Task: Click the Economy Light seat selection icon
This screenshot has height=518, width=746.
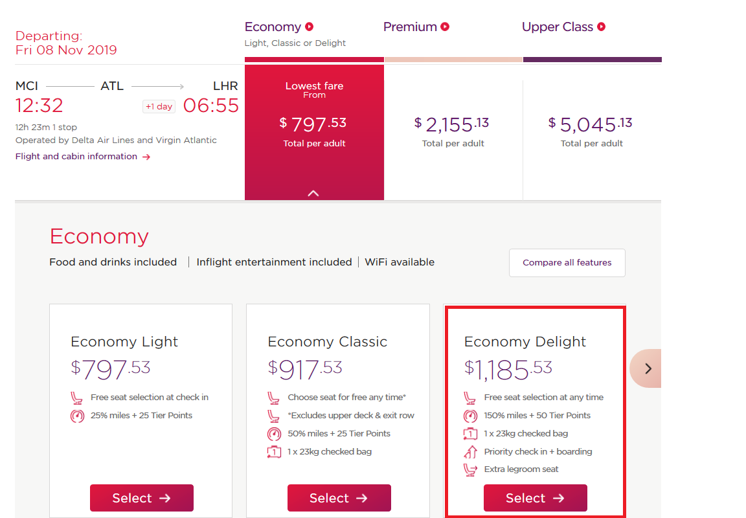Action: pos(76,397)
